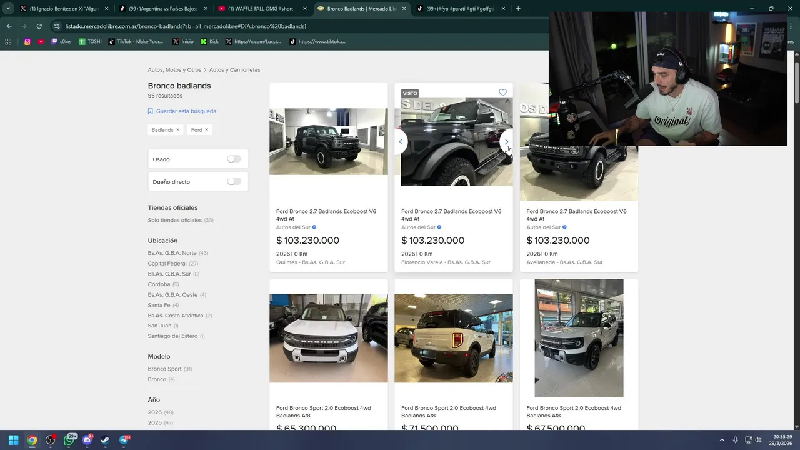The width and height of the screenshot is (800, 450).
Task: Open the TikTok - Make Your... bookmark
Action: 136,42
